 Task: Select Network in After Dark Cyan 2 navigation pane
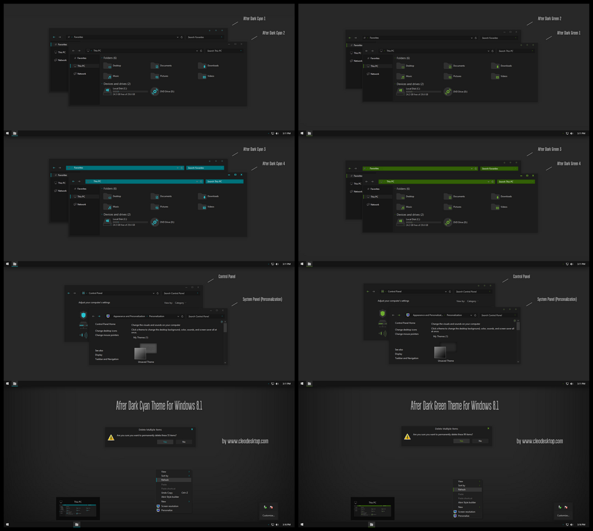click(x=80, y=74)
